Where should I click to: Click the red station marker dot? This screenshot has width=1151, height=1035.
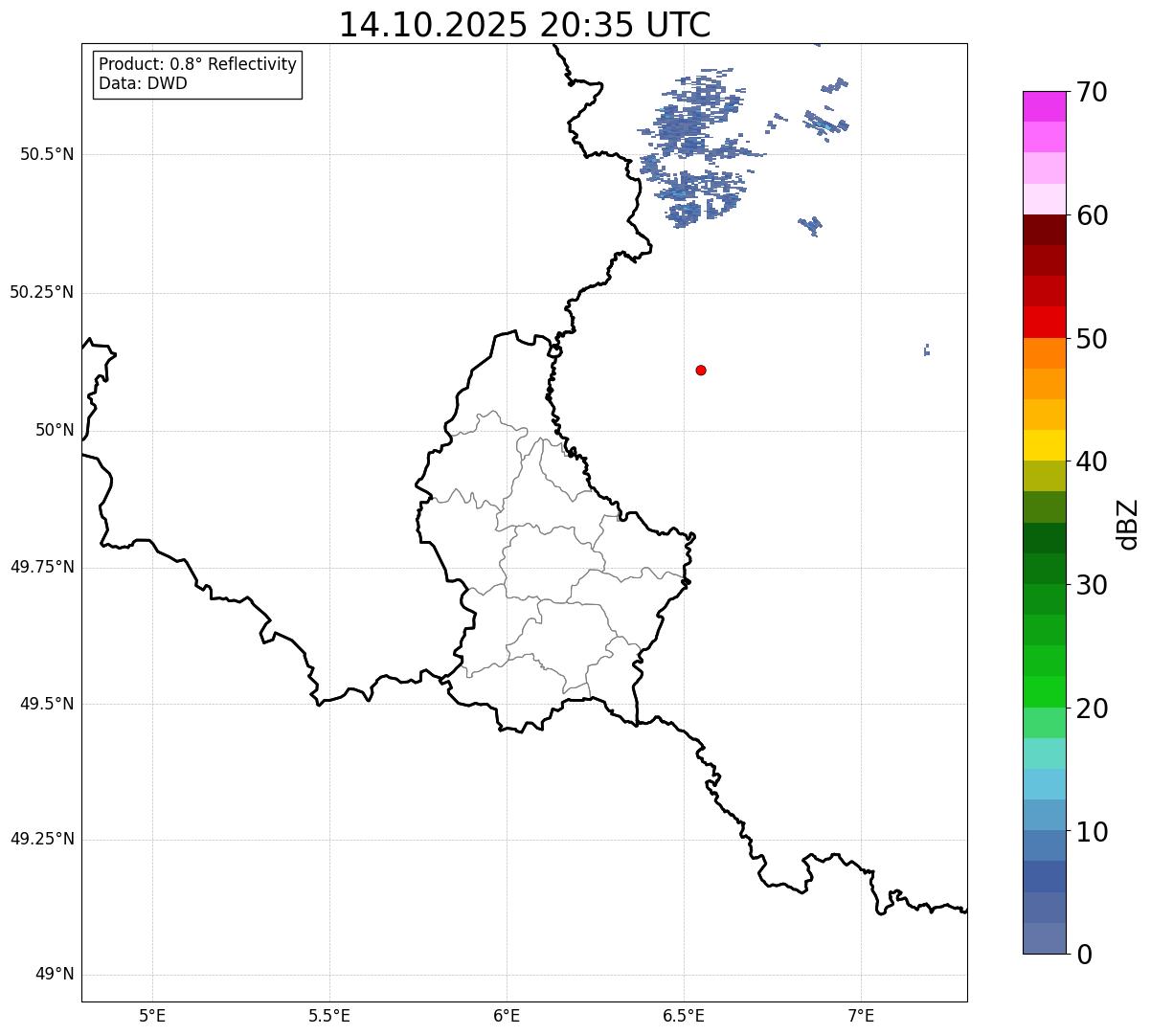[x=701, y=370]
